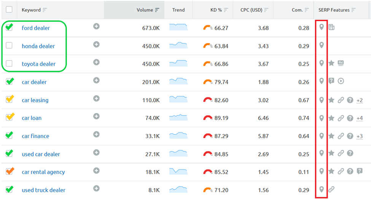Click the 0.74 competition value
This screenshot has width=371, height=199.
[x=304, y=118]
